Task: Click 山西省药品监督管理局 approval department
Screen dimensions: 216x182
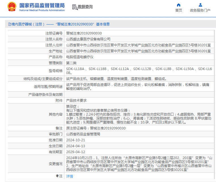Action: tap(83, 134)
